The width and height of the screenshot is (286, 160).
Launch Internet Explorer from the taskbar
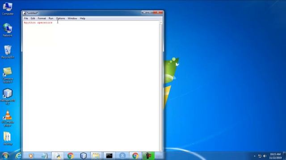click(x=18, y=156)
